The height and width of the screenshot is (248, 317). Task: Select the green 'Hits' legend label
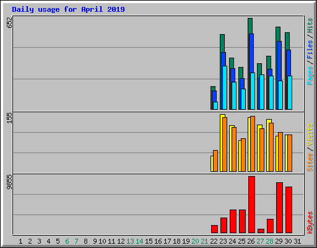(310, 25)
